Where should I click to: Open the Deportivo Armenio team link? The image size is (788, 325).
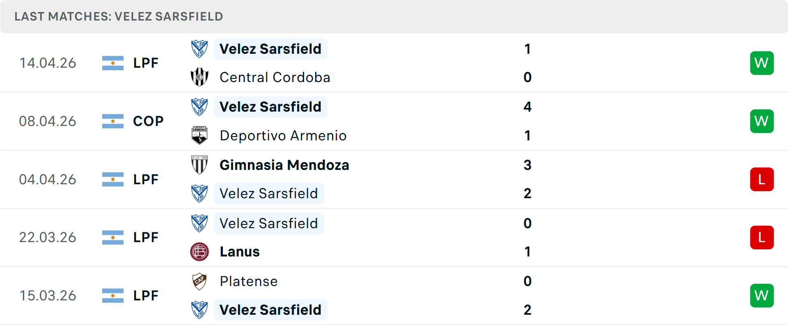283,135
